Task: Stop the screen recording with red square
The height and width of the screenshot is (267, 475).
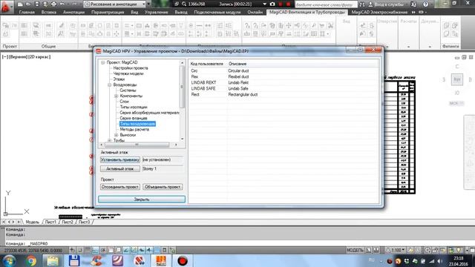Action: pos(289,4)
